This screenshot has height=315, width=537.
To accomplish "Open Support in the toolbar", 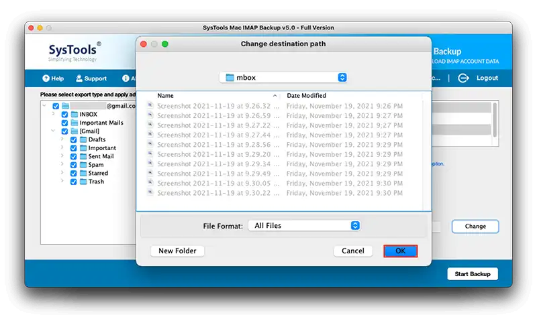I will click(x=91, y=78).
